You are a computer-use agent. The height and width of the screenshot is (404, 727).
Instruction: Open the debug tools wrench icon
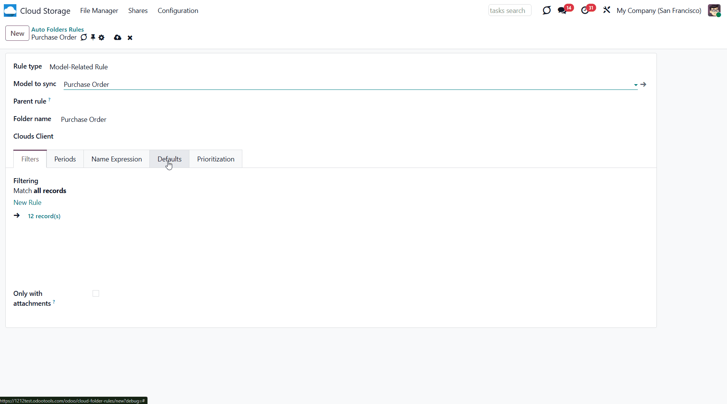607,10
